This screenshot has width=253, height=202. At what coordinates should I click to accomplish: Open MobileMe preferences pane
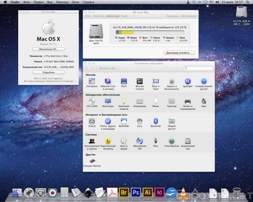(124, 123)
